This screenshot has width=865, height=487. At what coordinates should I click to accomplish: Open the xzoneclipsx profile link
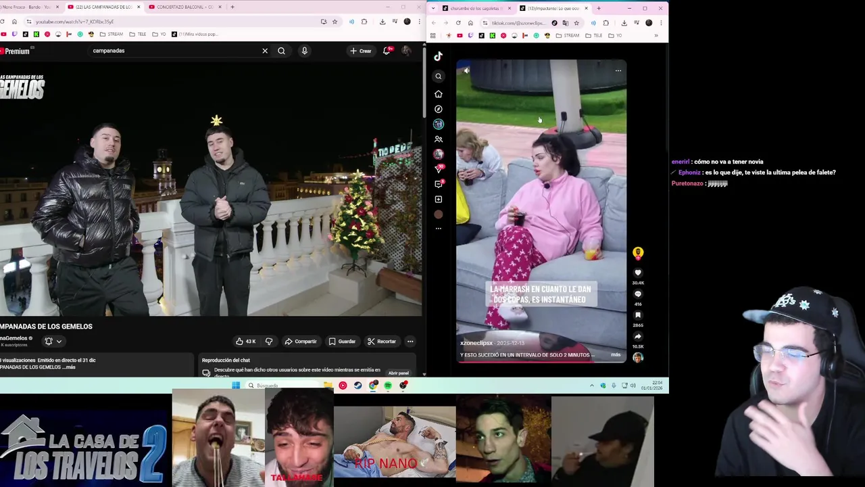[476, 343]
